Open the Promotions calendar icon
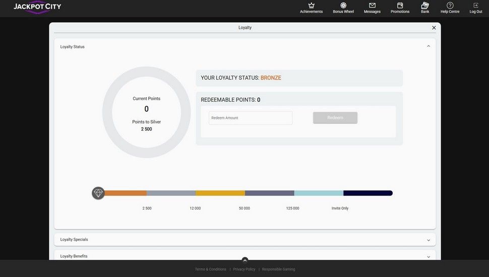Viewport: 489px width, 277px height. (x=400, y=6)
